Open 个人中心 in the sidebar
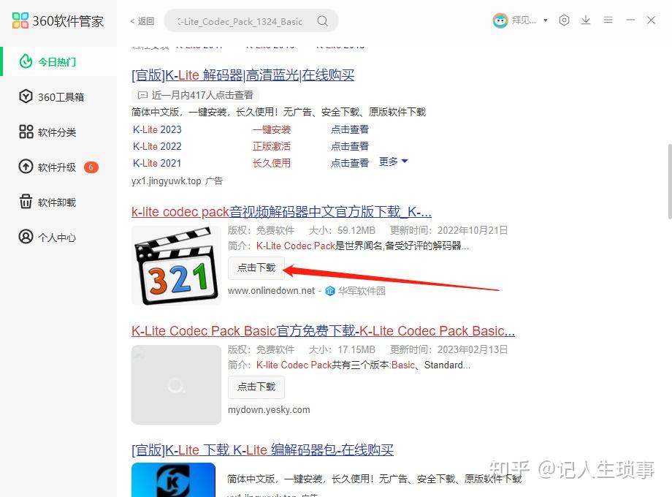Image resolution: width=672 pixels, height=497 pixels. tap(58, 237)
